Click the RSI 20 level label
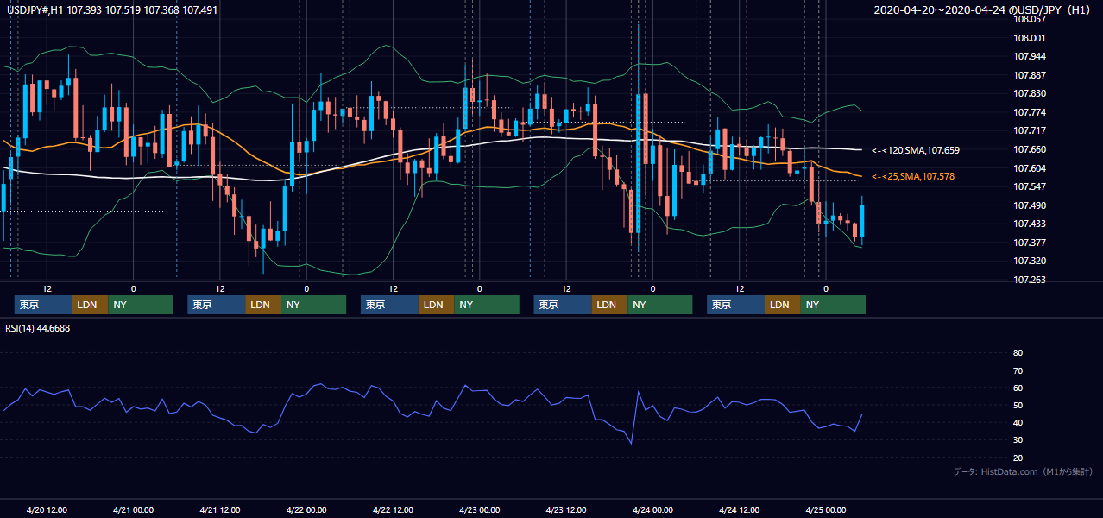The image size is (1103, 518). click(1018, 458)
